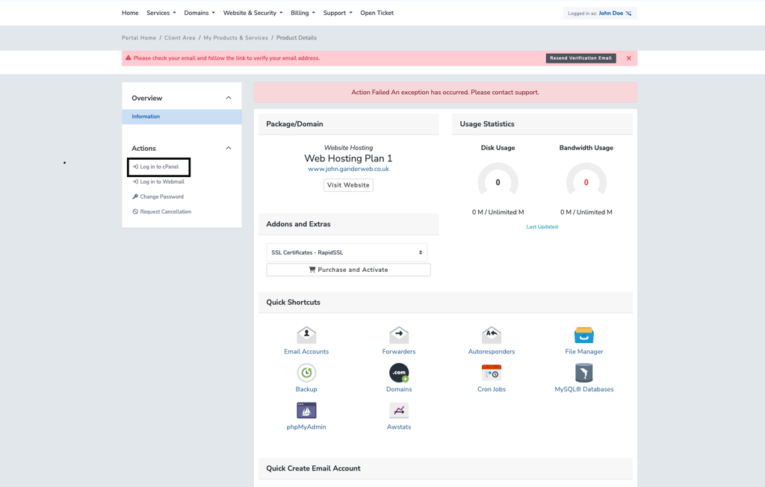The image size is (765, 487).
Task: Click the Visit Website button
Action: 348,185
